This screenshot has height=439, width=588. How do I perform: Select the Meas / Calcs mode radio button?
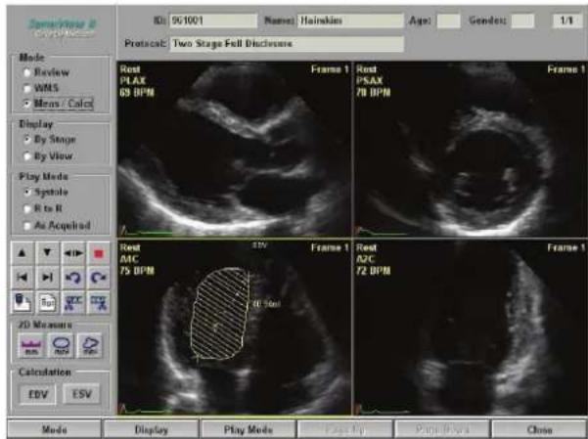[x=27, y=104]
